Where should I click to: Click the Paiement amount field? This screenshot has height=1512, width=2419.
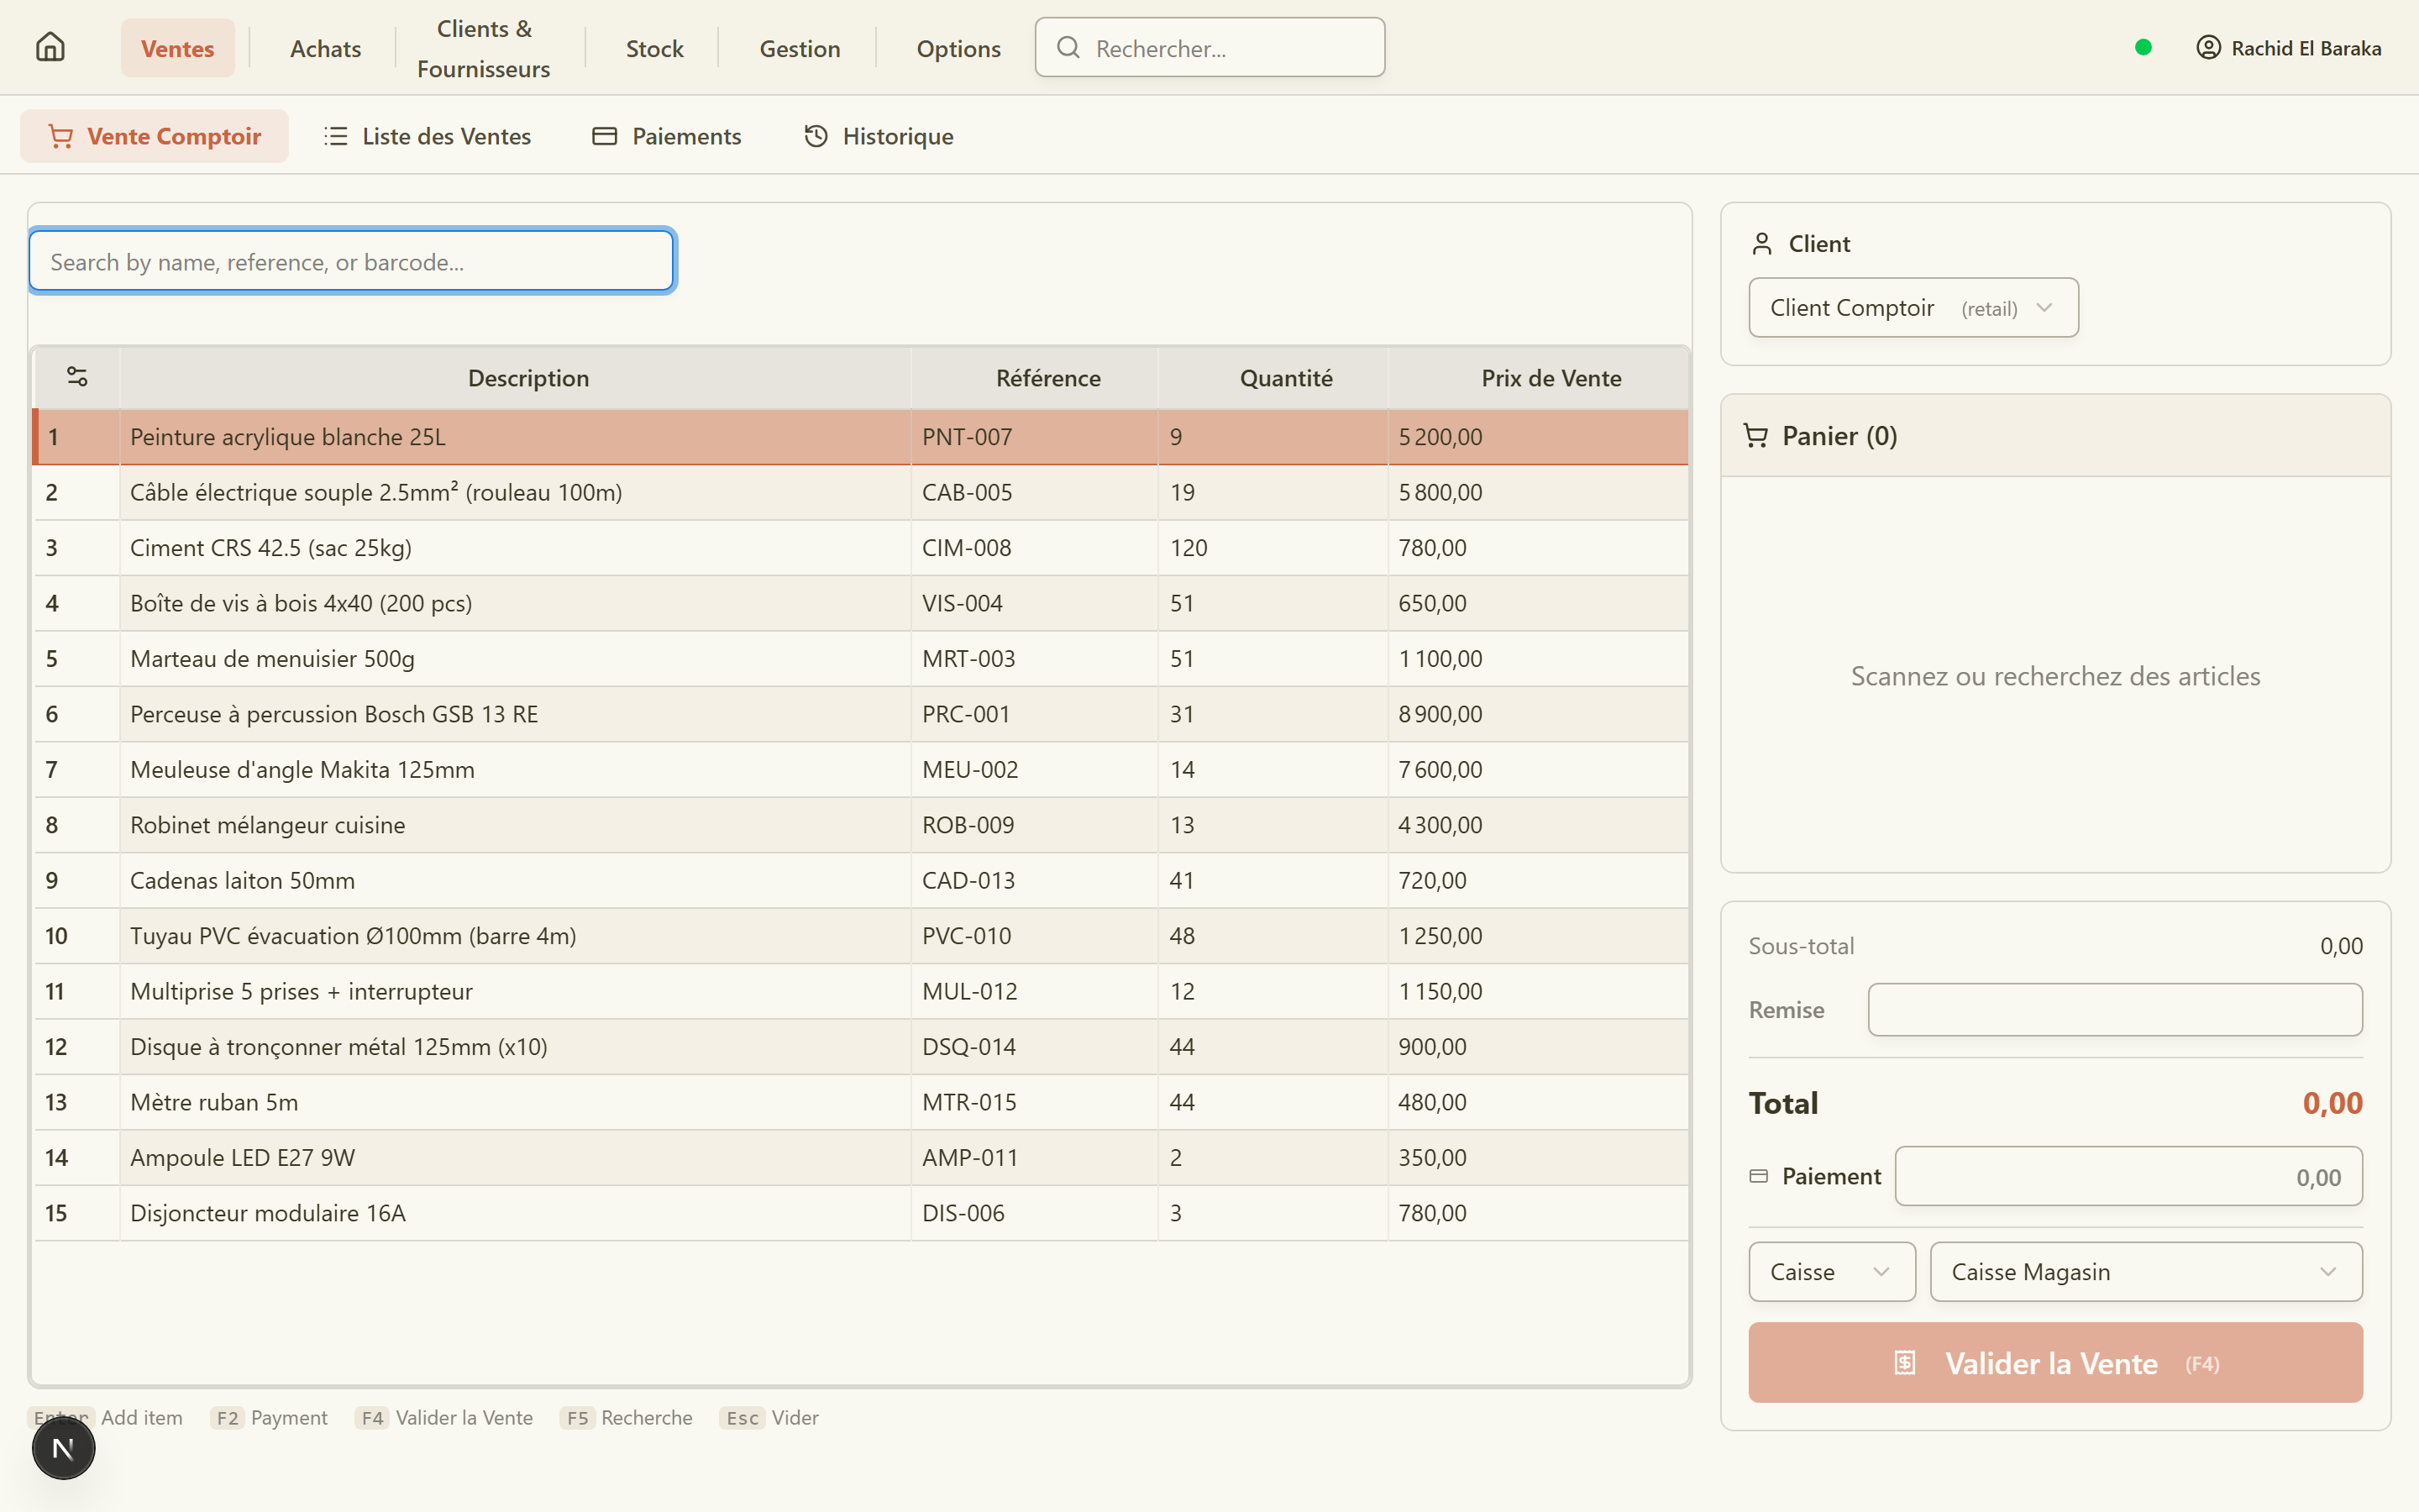(x=2128, y=1176)
